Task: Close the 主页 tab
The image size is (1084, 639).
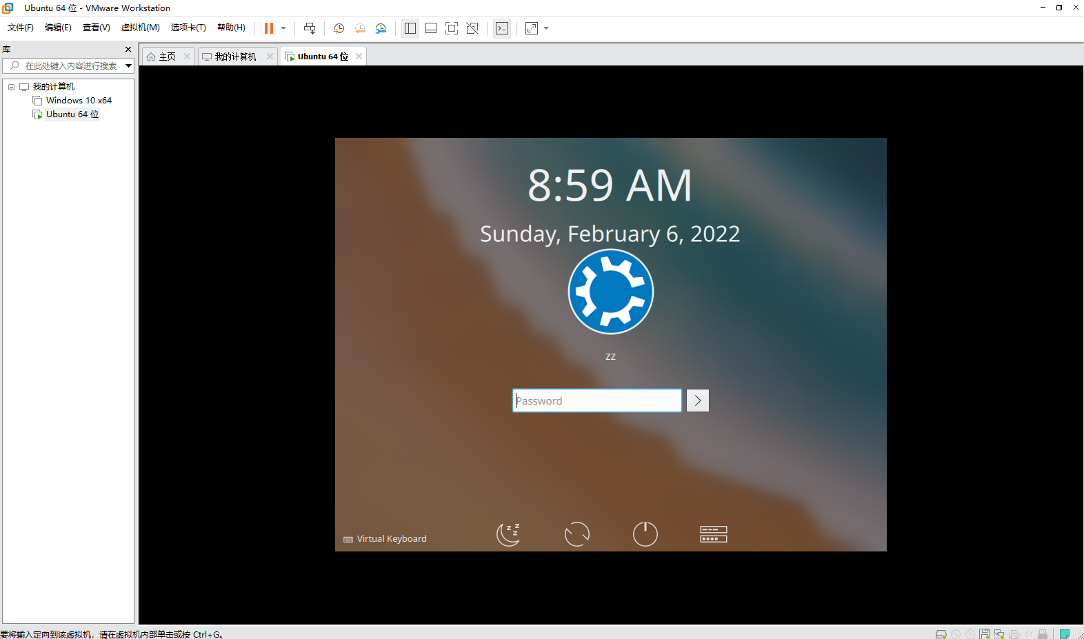Action: point(187,57)
